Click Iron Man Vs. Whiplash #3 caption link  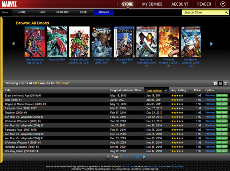coord(191,63)
